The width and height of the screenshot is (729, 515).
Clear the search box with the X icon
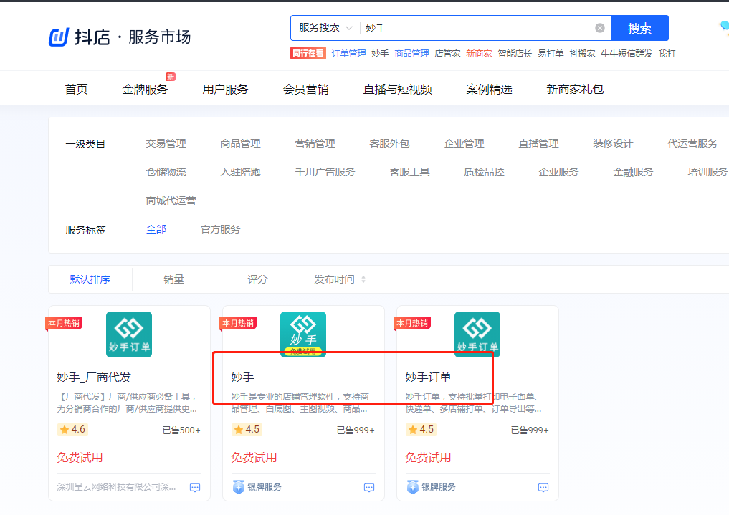(600, 28)
